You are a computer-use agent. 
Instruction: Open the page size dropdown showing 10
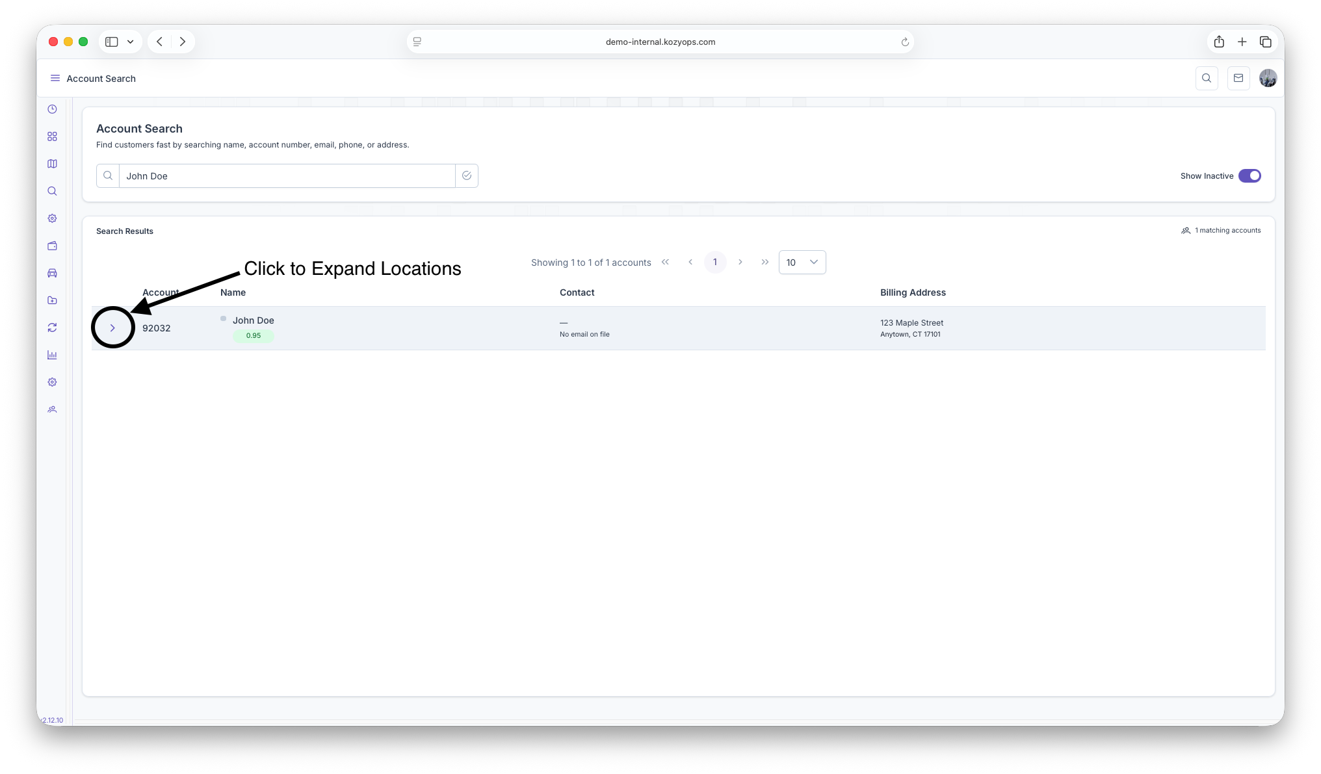coord(802,263)
